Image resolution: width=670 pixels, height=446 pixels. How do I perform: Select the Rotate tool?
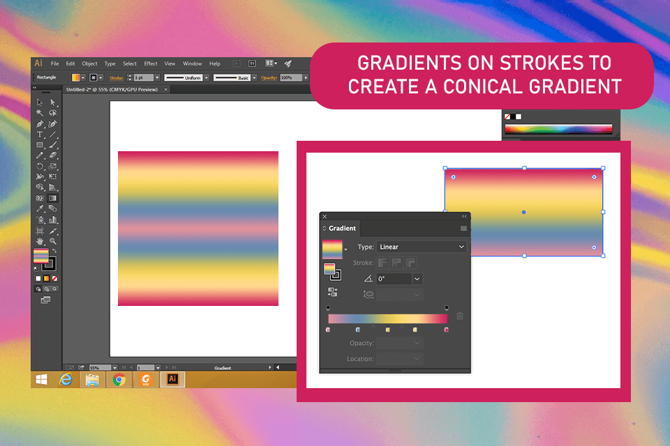click(x=40, y=167)
